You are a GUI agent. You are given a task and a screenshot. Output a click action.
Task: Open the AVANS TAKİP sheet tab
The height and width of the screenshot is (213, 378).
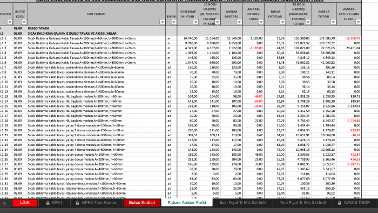coord(354,203)
